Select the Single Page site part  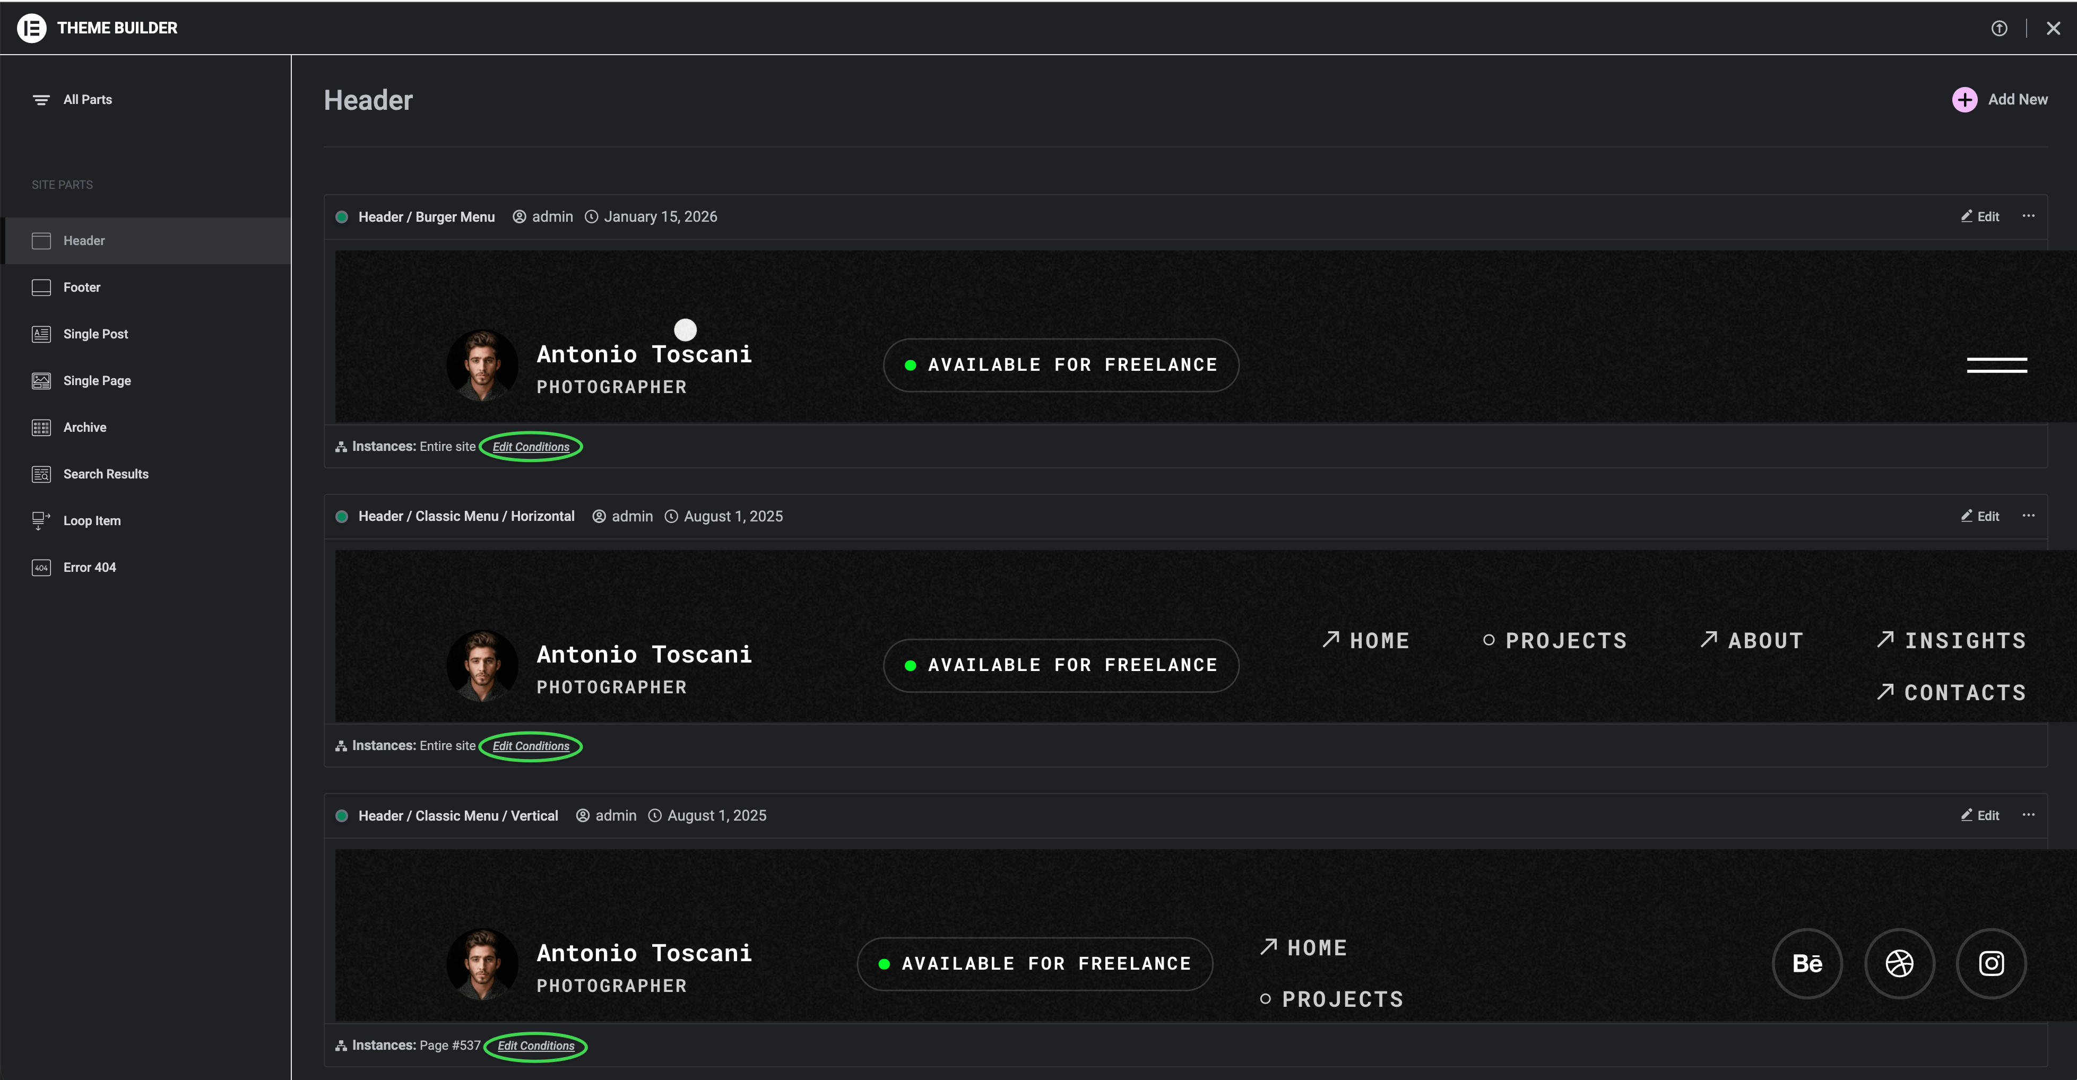click(x=97, y=381)
